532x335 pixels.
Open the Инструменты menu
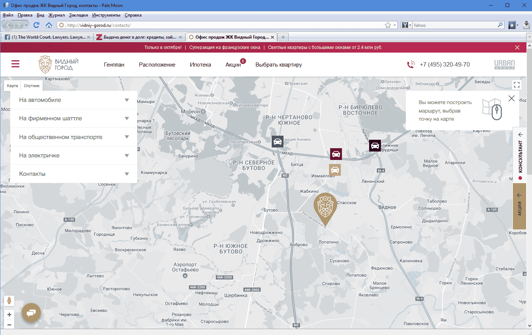point(106,15)
